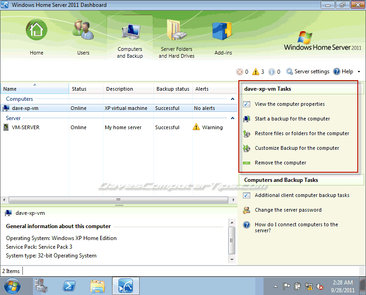Click Change the server password
The width and height of the screenshot is (366, 295).
pos(288,210)
